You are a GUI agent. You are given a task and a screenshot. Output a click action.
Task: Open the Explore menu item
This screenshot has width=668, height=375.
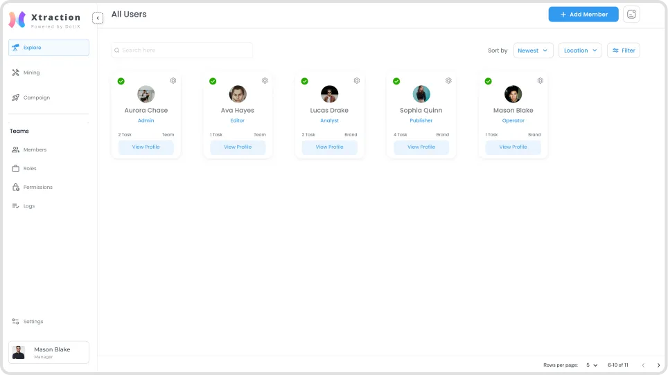49,48
